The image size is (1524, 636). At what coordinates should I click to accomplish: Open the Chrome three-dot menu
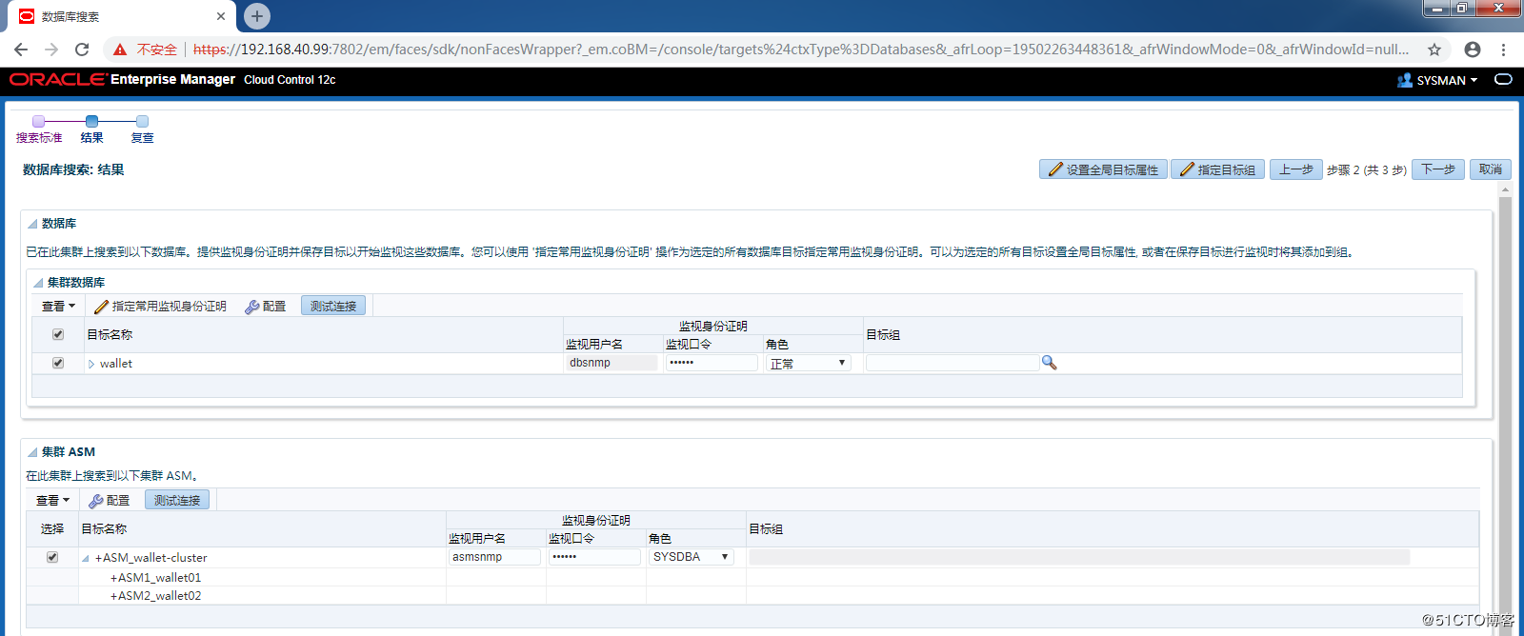tap(1503, 50)
